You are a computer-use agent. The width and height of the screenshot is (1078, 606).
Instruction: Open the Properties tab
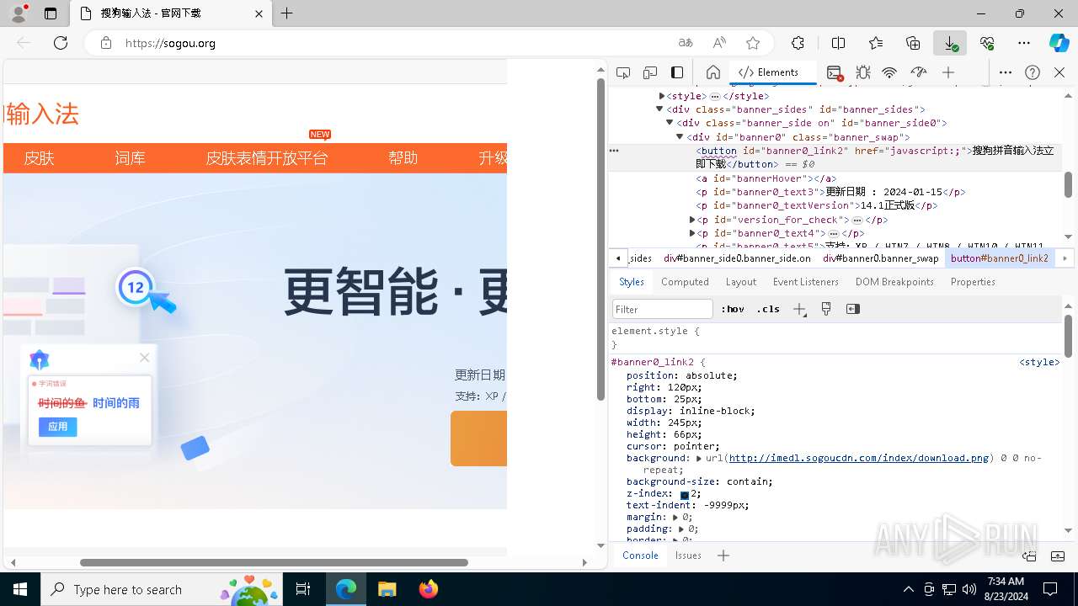[973, 282]
